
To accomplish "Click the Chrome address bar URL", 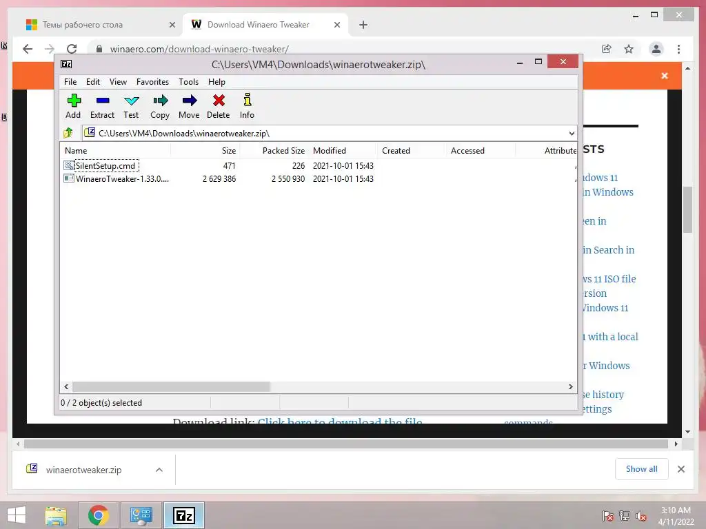I will click(x=199, y=49).
